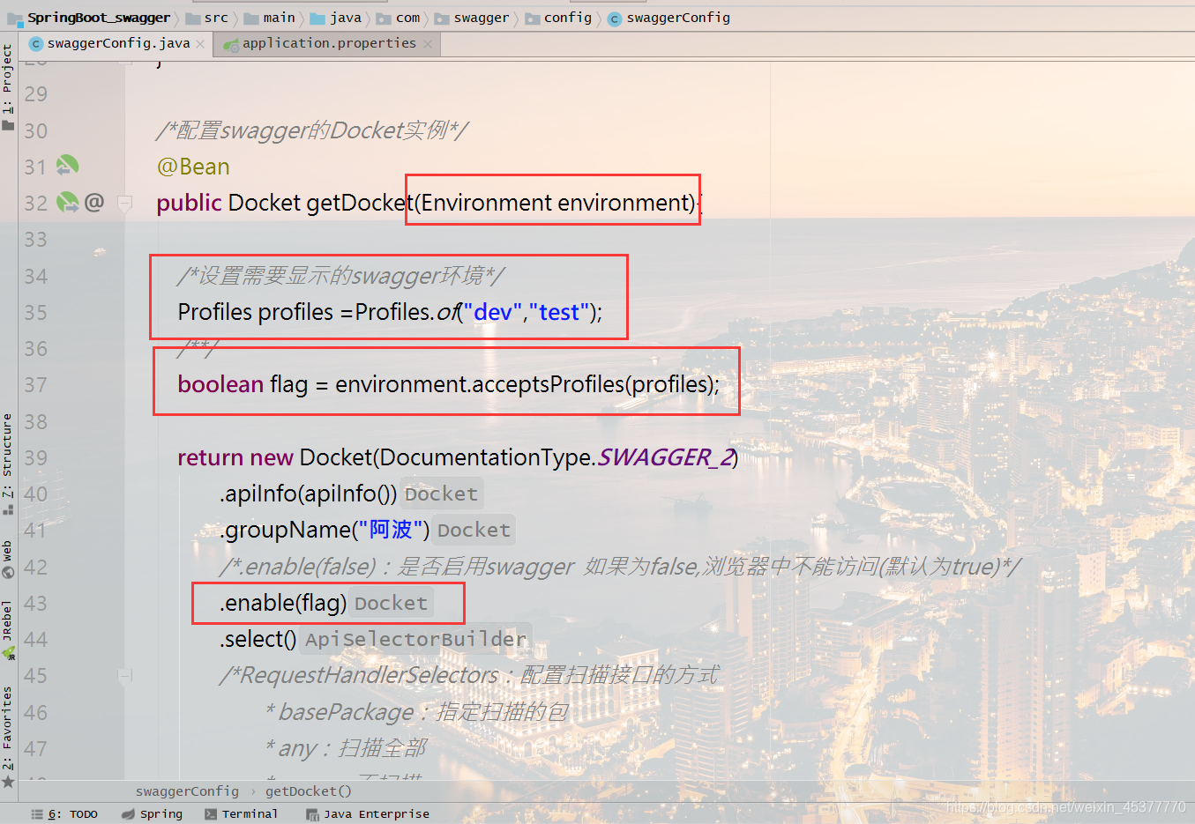
Task: Click the .enable(flag) call
Action: click(283, 603)
